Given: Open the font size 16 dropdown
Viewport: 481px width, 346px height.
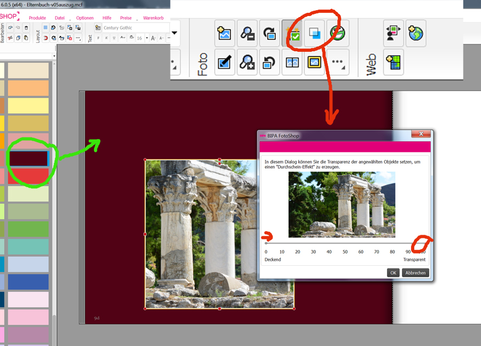Looking at the screenshot, I should [147, 39].
